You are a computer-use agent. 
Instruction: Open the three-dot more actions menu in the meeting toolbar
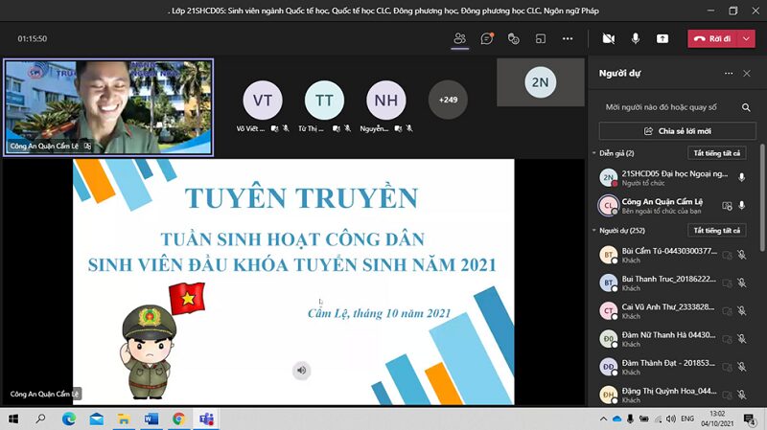(x=568, y=38)
